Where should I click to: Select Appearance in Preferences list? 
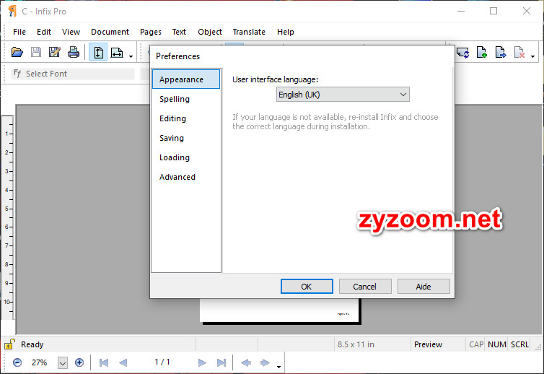click(x=186, y=79)
